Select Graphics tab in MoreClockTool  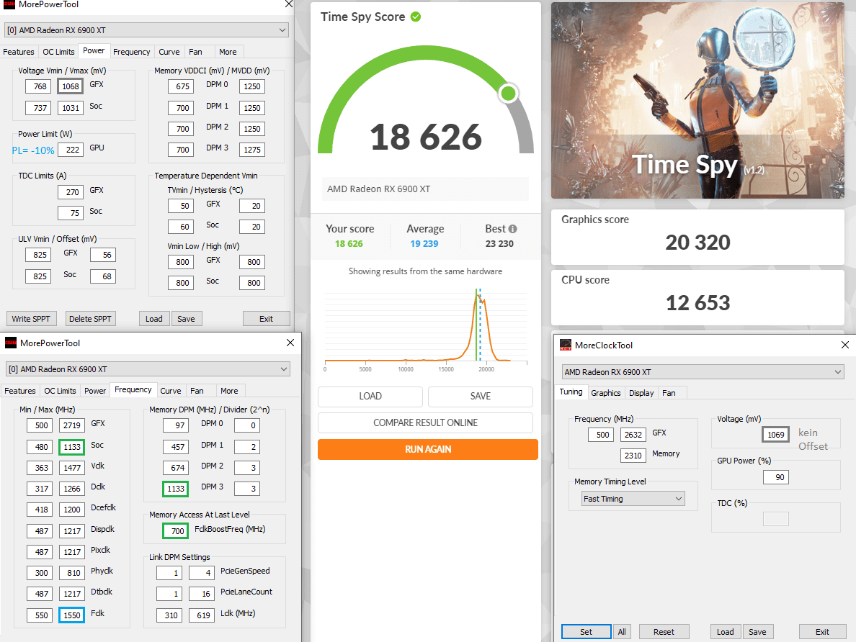point(605,393)
